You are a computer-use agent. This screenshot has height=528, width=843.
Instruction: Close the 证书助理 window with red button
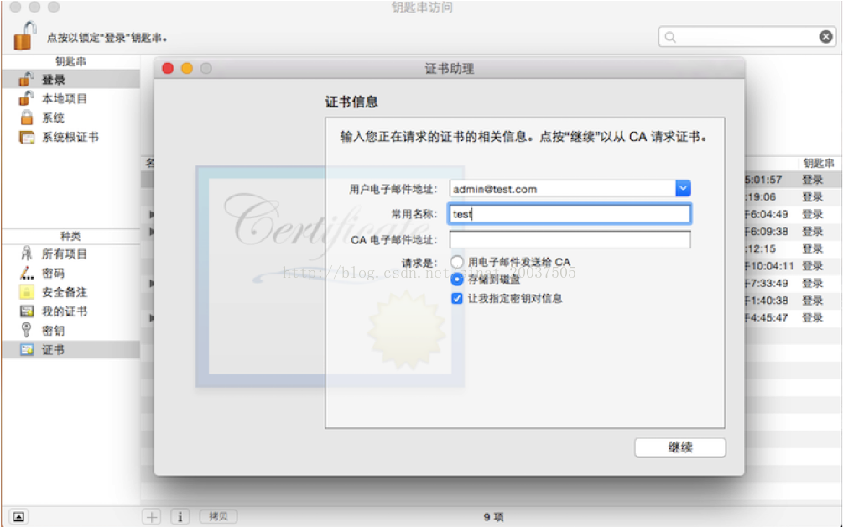coord(168,68)
